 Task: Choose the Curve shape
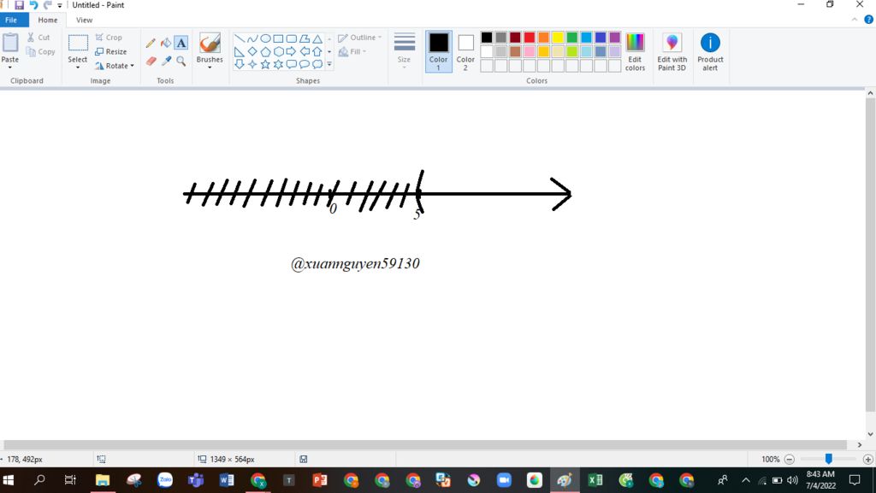(252, 38)
